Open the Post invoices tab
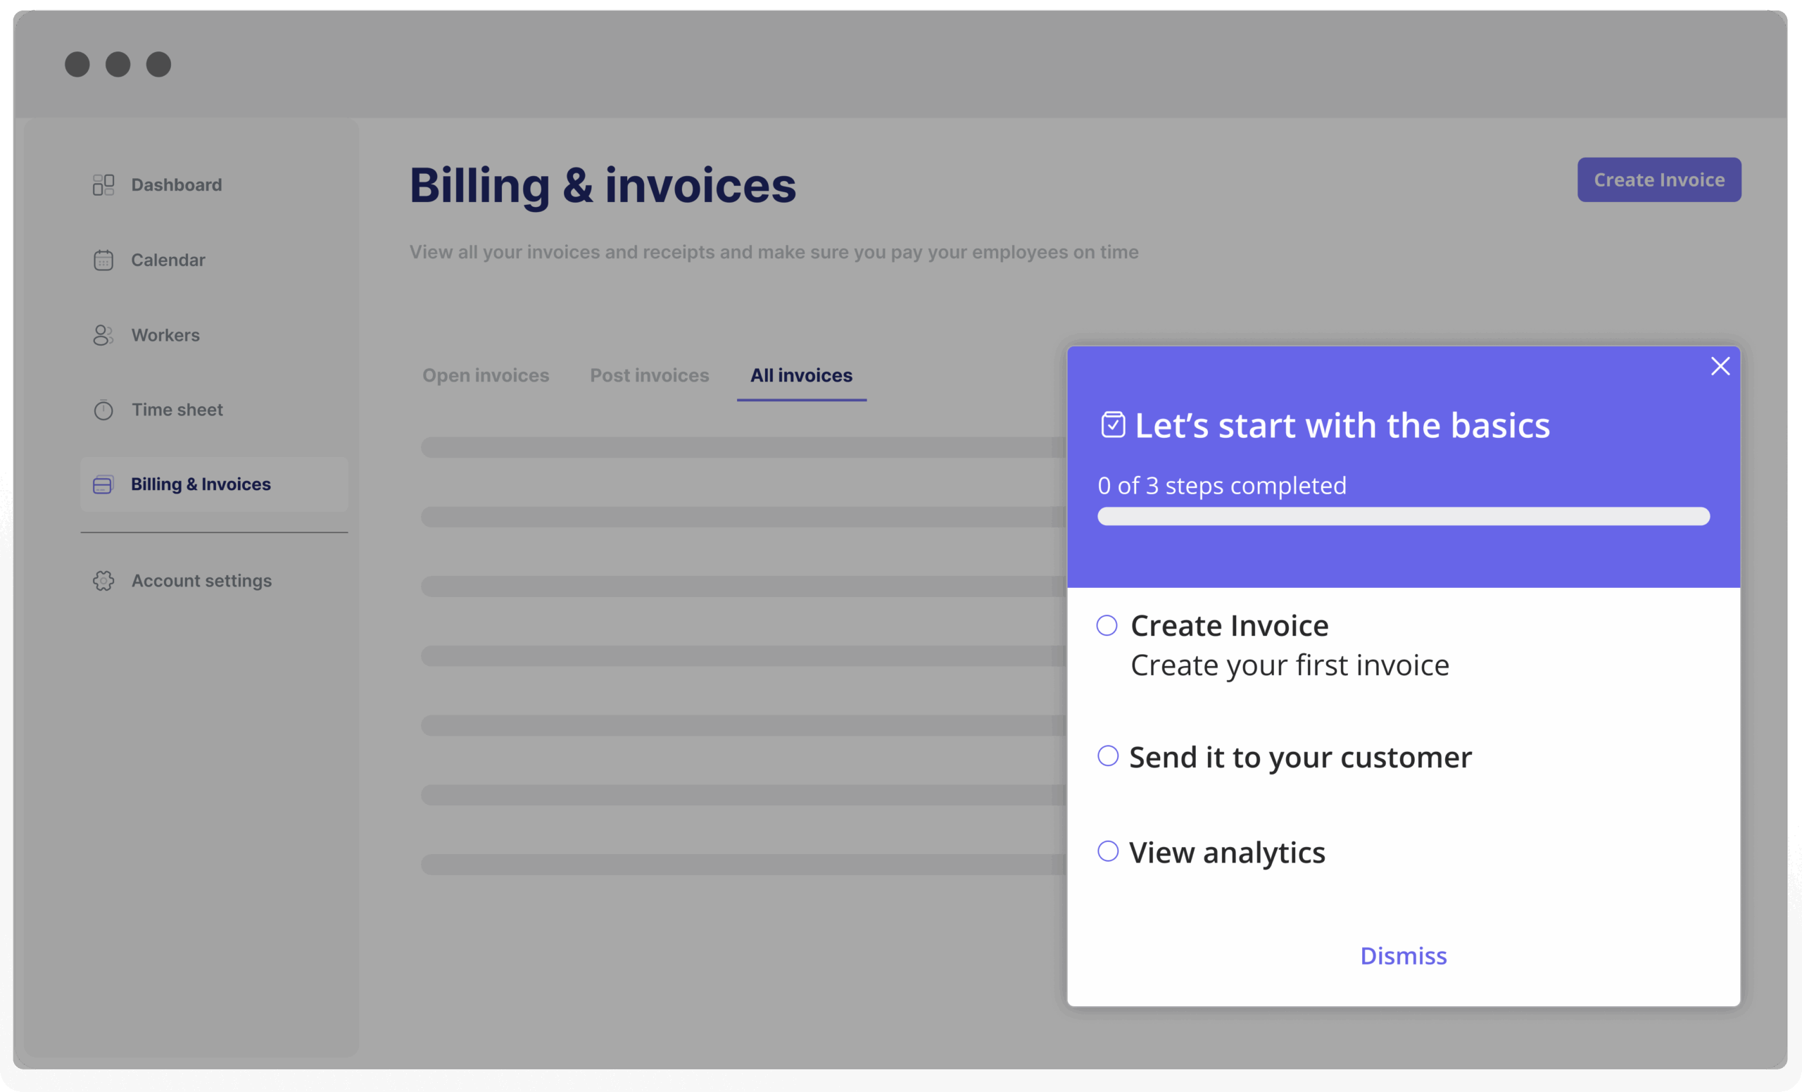This screenshot has height=1092, width=1802. [650, 375]
